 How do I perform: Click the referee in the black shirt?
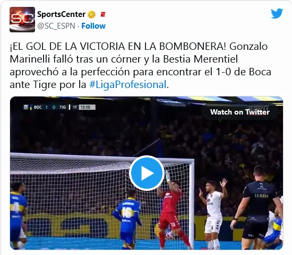[258, 206]
